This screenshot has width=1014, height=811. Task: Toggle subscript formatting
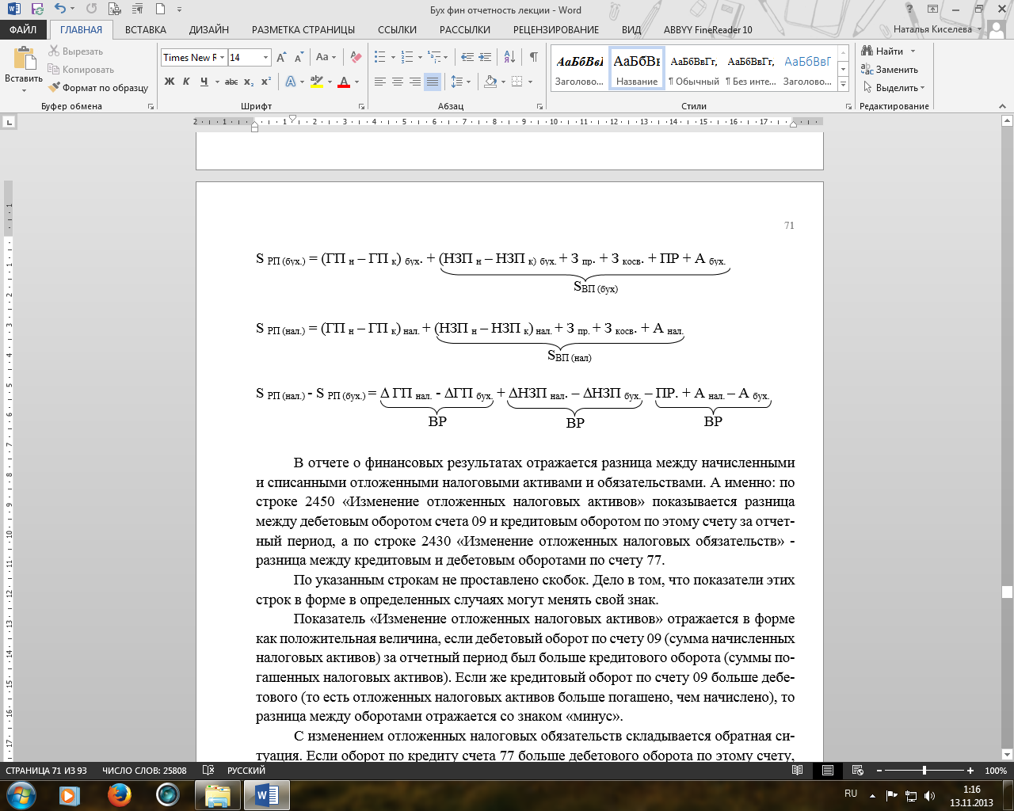249,82
